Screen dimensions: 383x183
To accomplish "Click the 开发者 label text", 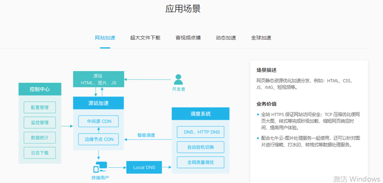I will (179, 89).
